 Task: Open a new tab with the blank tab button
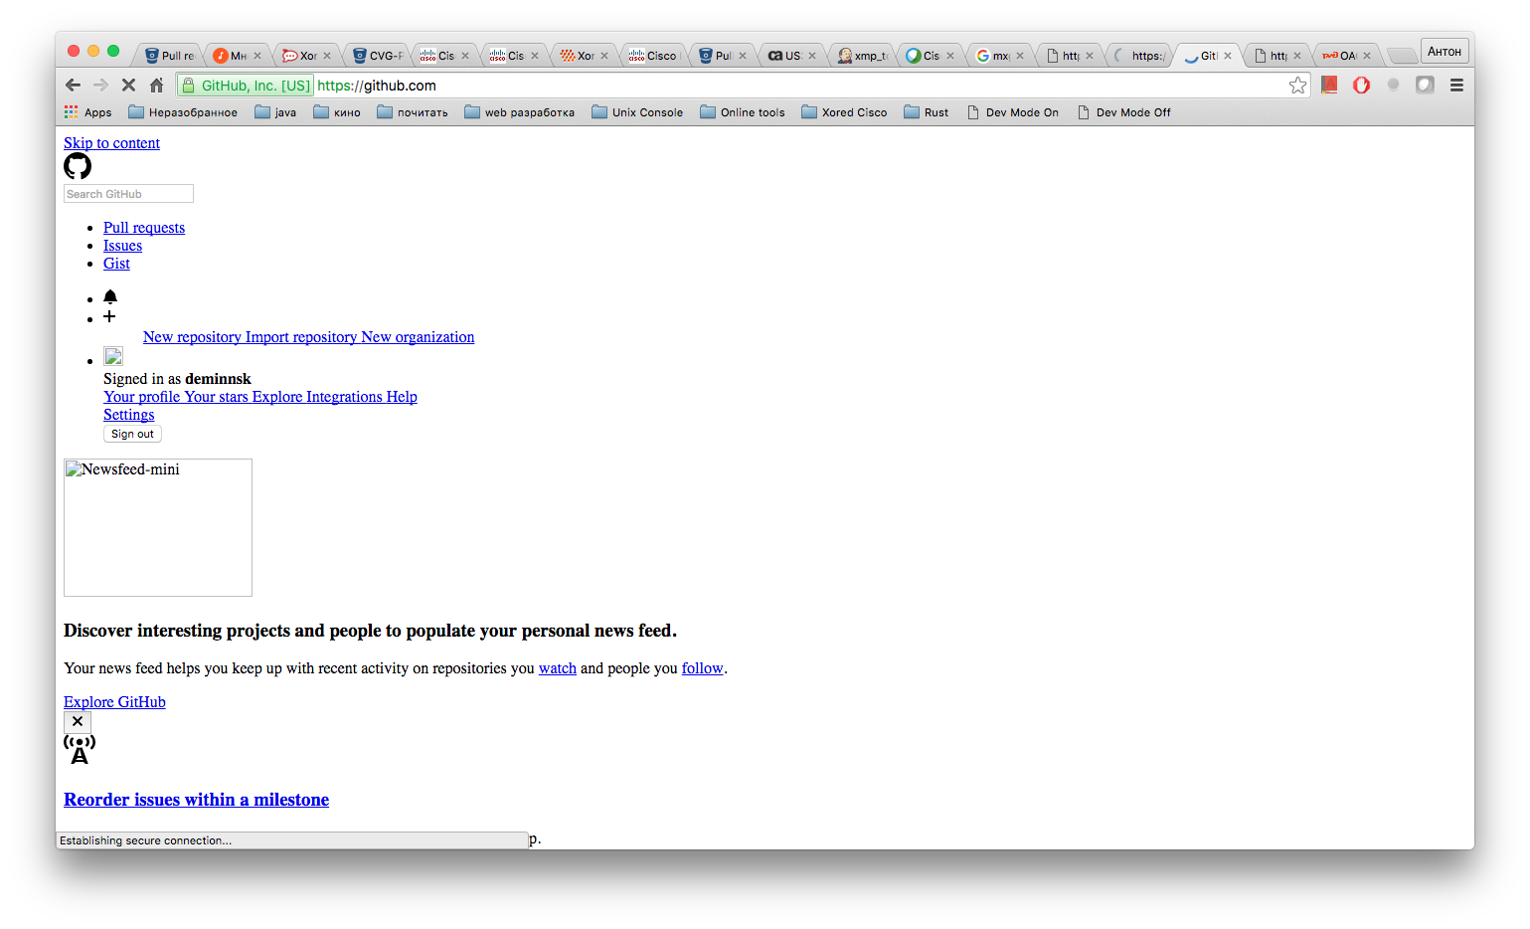pos(1402,56)
